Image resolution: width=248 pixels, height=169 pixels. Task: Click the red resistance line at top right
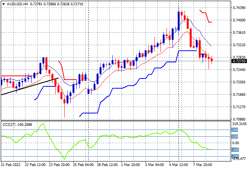[206, 16]
